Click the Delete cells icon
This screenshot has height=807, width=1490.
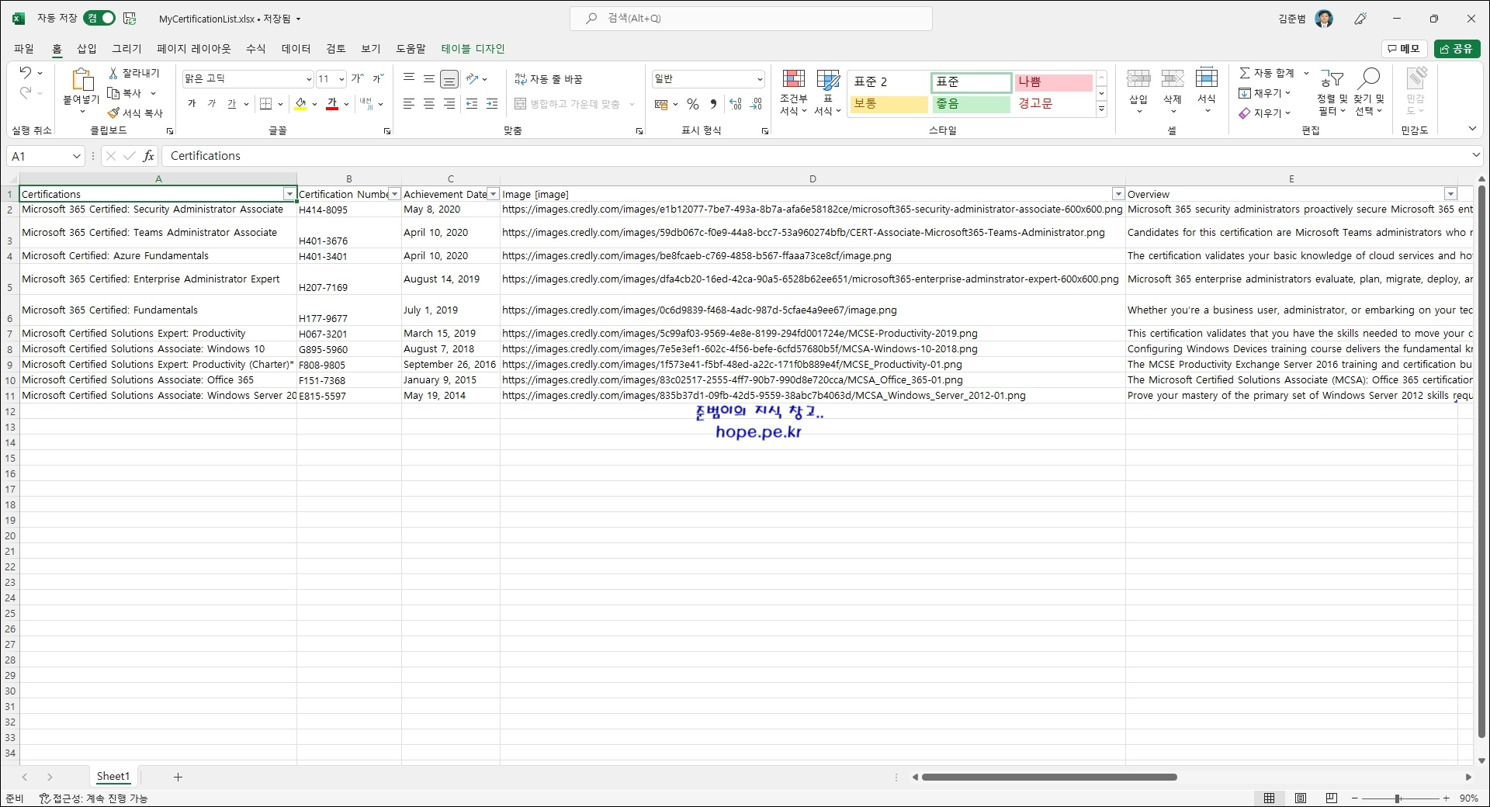(1173, 78)
